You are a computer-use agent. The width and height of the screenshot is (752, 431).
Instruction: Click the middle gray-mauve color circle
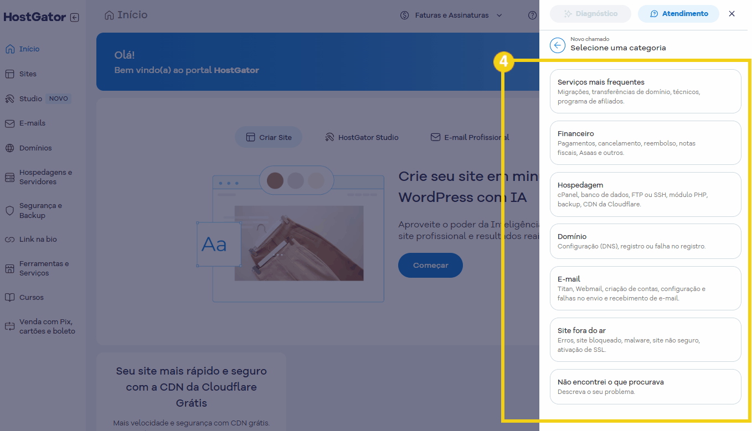296,180
